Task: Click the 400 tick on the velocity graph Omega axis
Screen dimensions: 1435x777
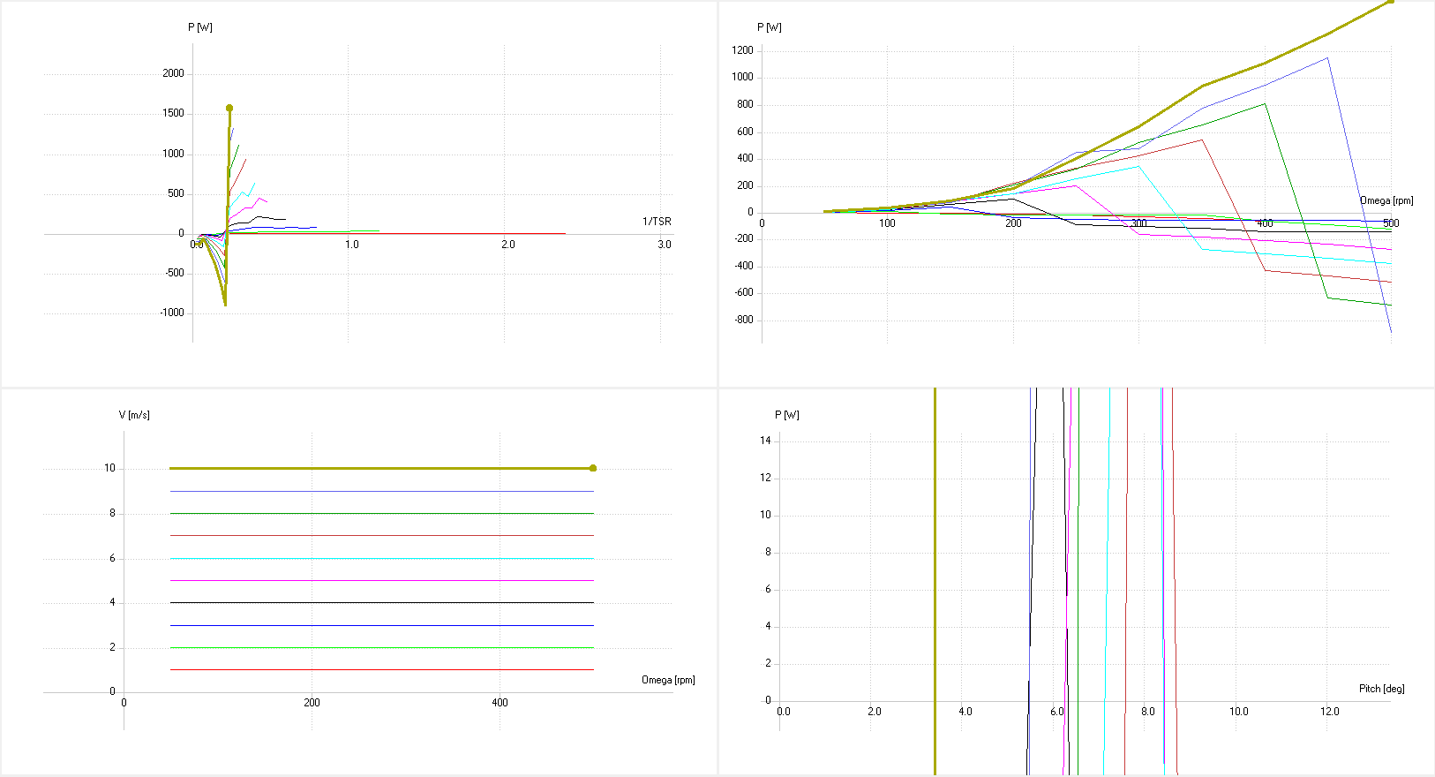Action: click(500, 703)
